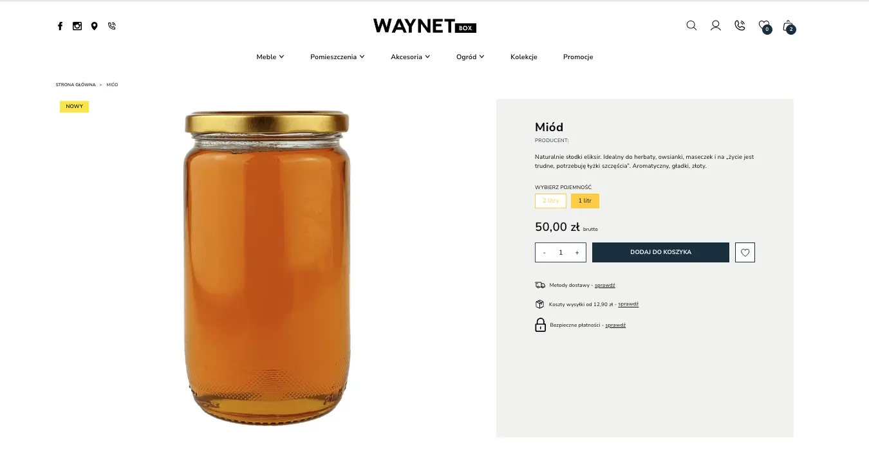Expand the Meble dropdown menu
This screenshot has width=869, height=465.
pyautogui.click(x=270, y=57)
